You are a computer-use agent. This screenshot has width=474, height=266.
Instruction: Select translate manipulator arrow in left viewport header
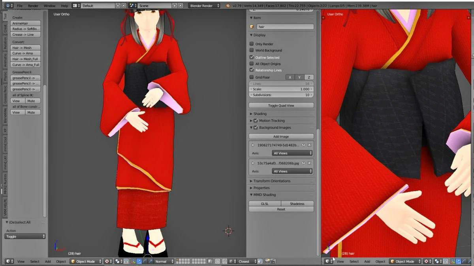point(139,261)
